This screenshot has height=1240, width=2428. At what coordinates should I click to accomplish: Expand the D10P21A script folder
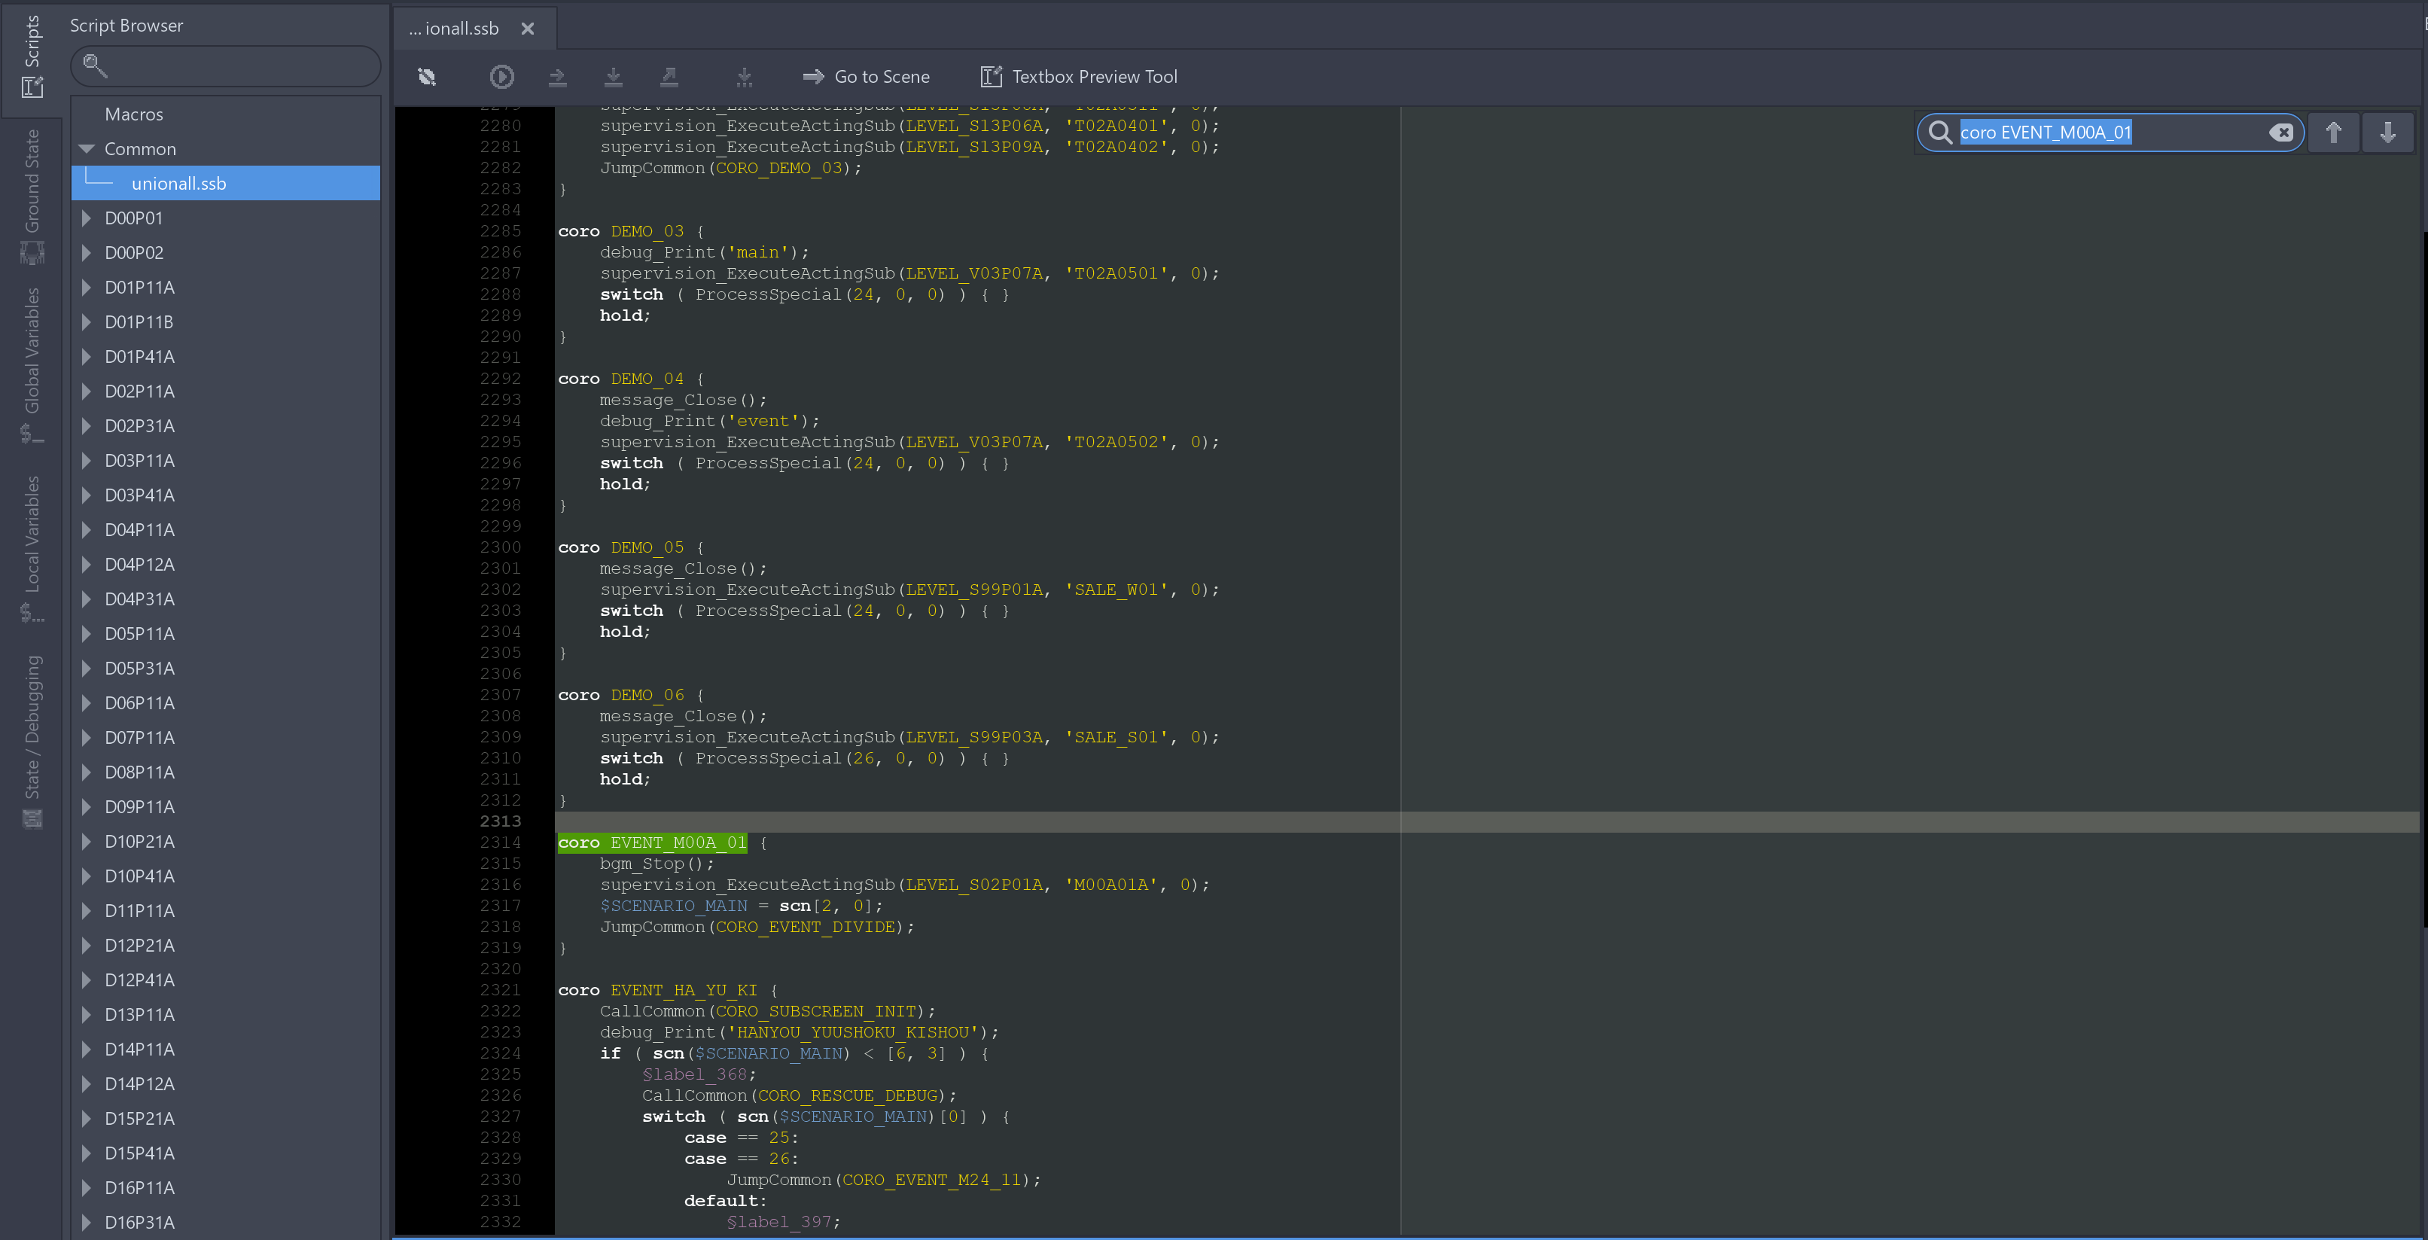tap(87, 842)
